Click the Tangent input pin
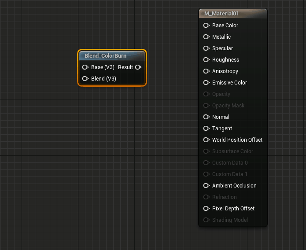Screen dimensions: 306x250 206,129
